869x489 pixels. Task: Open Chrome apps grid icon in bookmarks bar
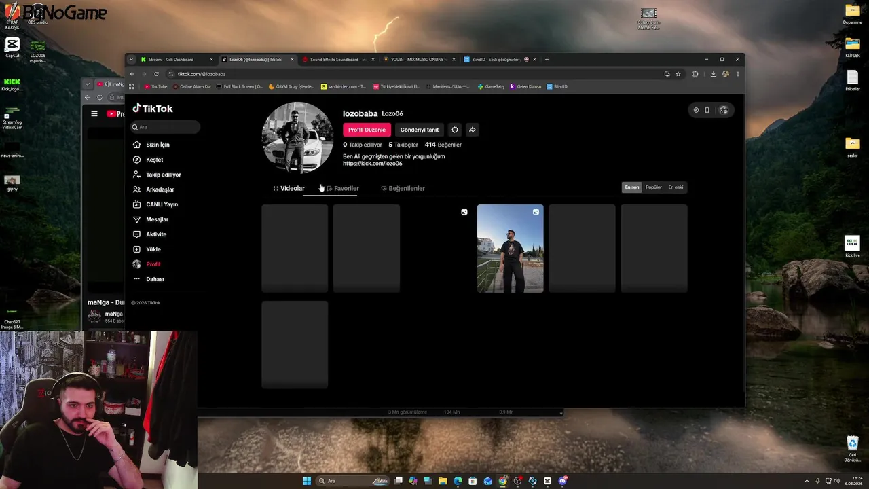click(132, 87)
